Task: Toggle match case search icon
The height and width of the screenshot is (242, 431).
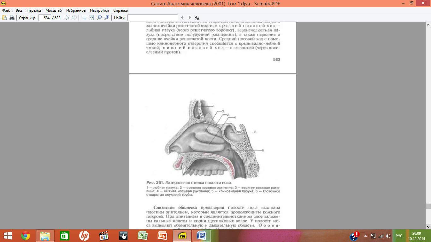Action: [197, 18]
